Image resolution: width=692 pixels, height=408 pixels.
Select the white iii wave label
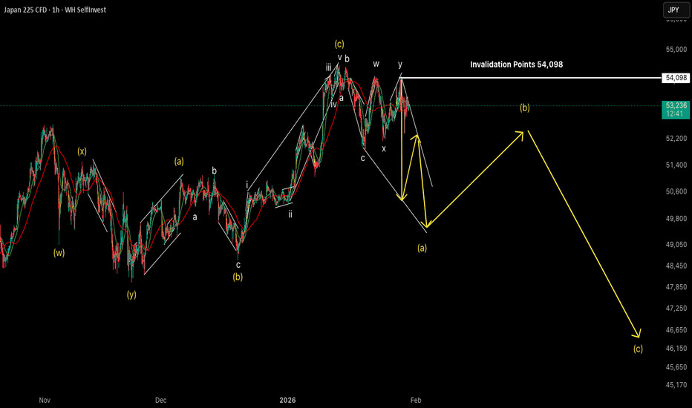tap(328, 68)
